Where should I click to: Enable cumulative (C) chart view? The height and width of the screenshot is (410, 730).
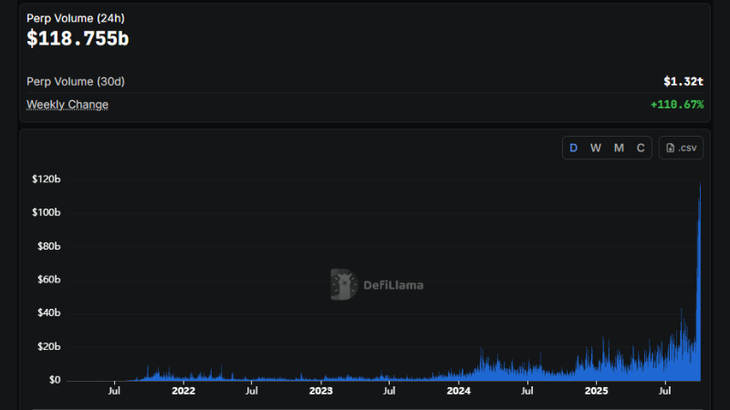(641, 148)
